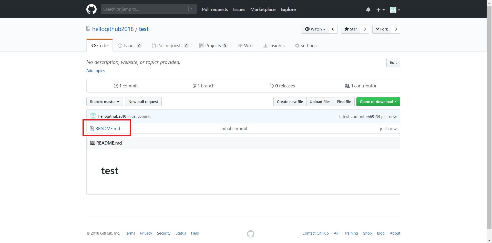Open Issues in the top navigation
The width and height of the screenshot is (492, 243).
point(239,9)
